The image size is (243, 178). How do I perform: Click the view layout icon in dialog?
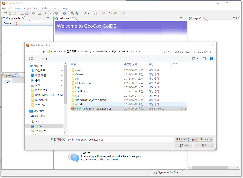point(193,58)
